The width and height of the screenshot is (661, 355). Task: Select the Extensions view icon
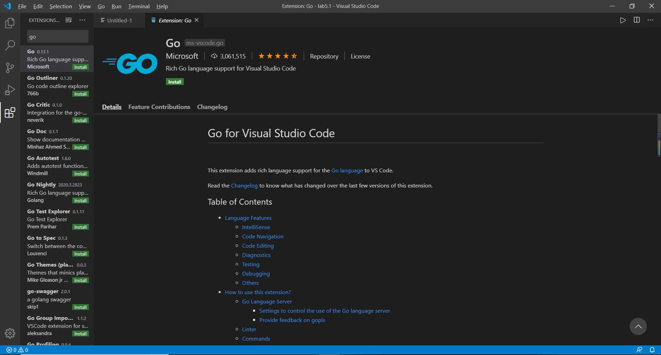point(10,112)
